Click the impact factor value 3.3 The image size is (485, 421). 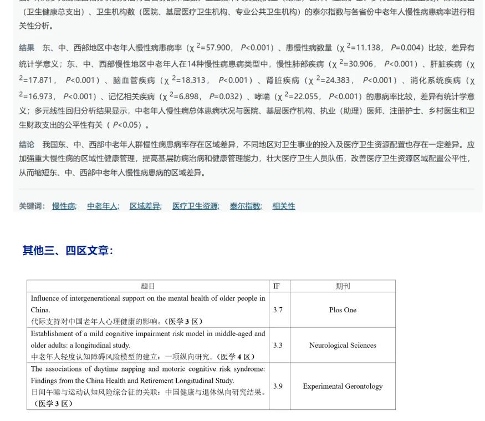coord(278,345)
